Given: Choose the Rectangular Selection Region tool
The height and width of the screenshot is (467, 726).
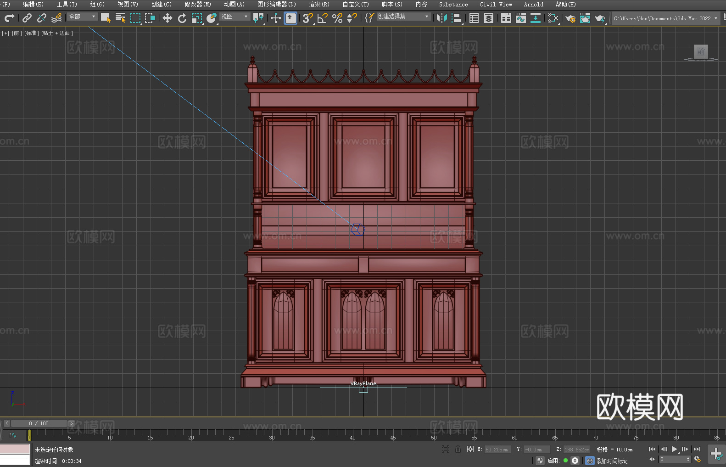Looking at the screenshot, I should coord(135,18).
